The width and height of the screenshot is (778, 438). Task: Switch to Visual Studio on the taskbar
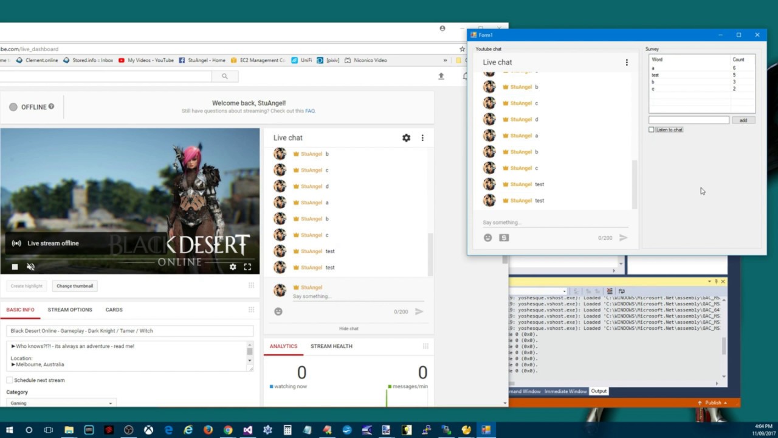pos(247,430)
